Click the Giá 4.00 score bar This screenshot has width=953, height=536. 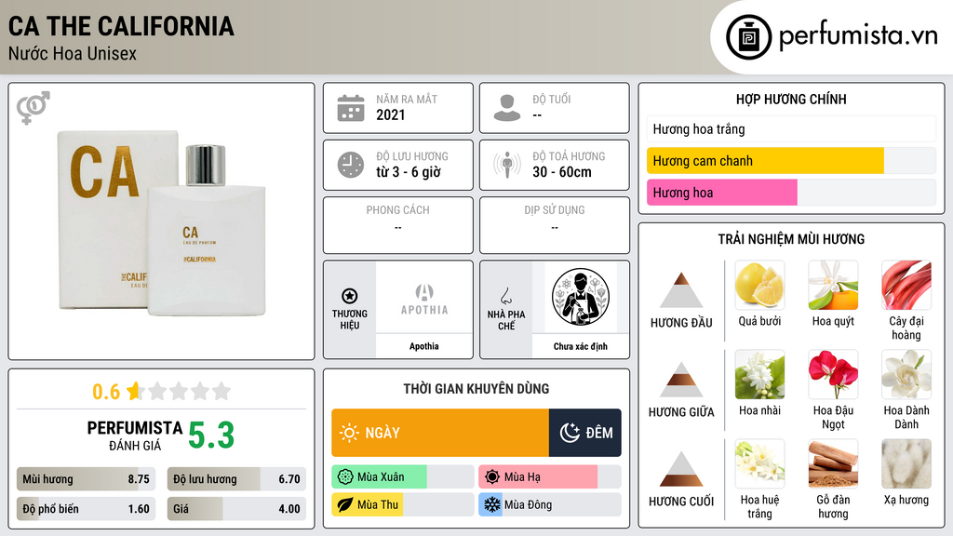(236, 509)
